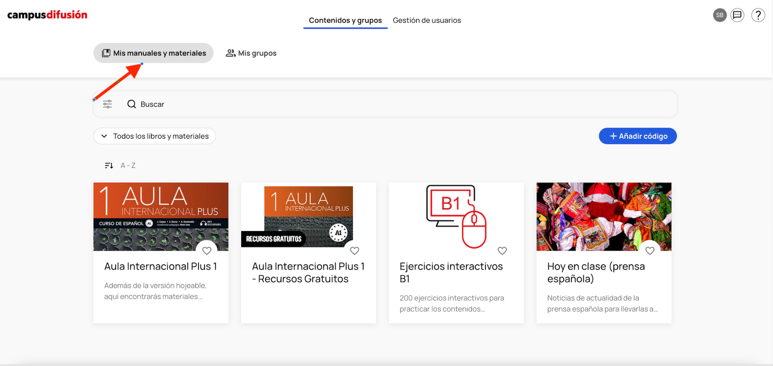The image size is (773, 366).
Task: Click text 'Además de la versión hojeable'
Action: [156, 286]
